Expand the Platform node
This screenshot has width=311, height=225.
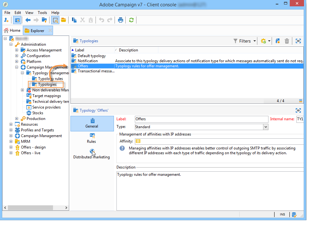point(17,62)
